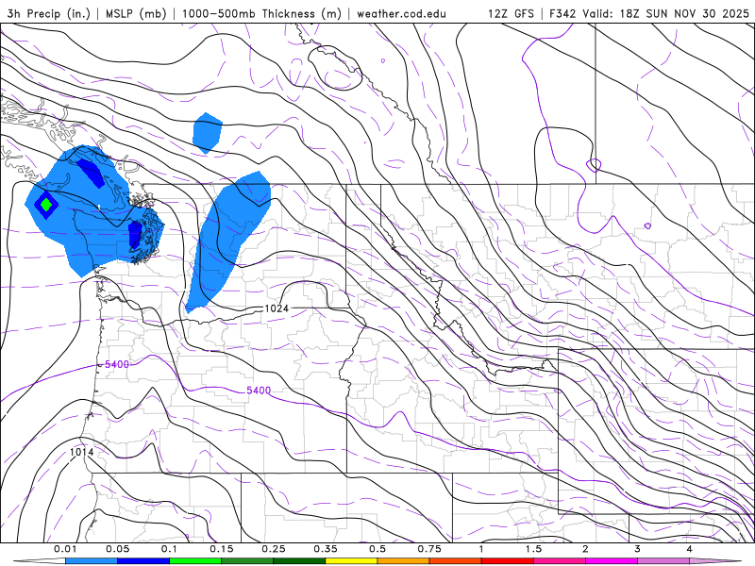Image resolution: width=755 pixels, height=566 pixels.
Task: Click the bright green 0.1 legend swatch
Action: pyautogui.click(x=195, y=561)
